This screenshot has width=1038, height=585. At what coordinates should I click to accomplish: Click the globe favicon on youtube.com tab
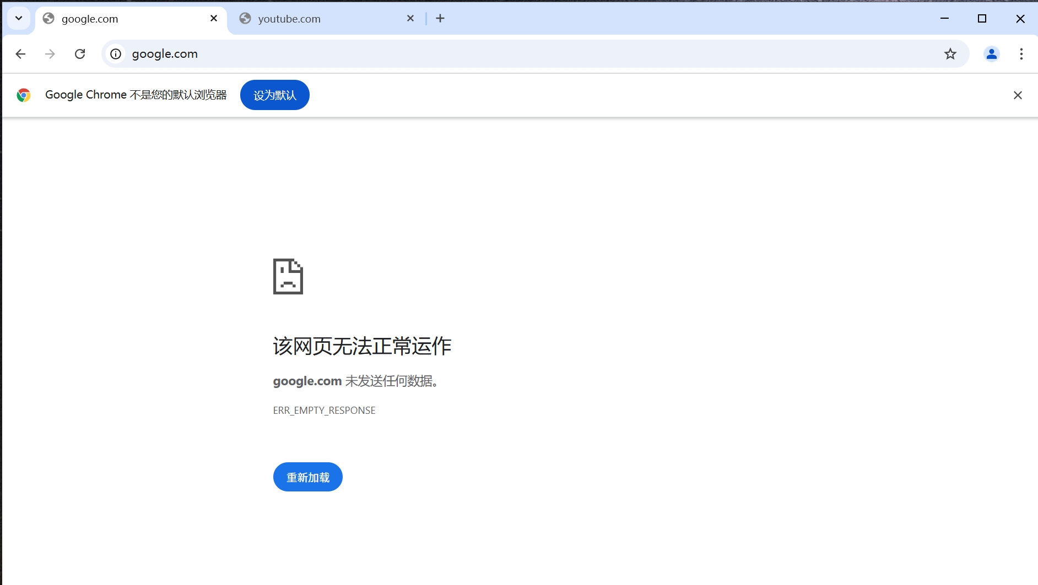pos(245,18)
